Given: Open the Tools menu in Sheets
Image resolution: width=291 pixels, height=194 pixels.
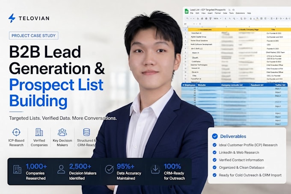Looking at the screenshot, I should pyautogui.click(x=232, y=13).
